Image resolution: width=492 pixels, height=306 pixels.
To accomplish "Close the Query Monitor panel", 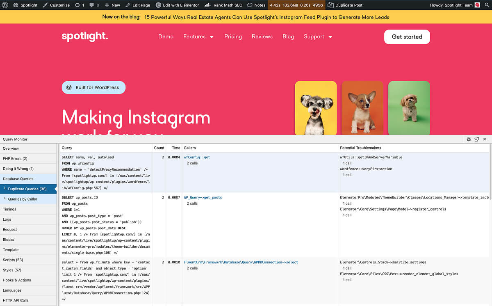I will point(485,139).
